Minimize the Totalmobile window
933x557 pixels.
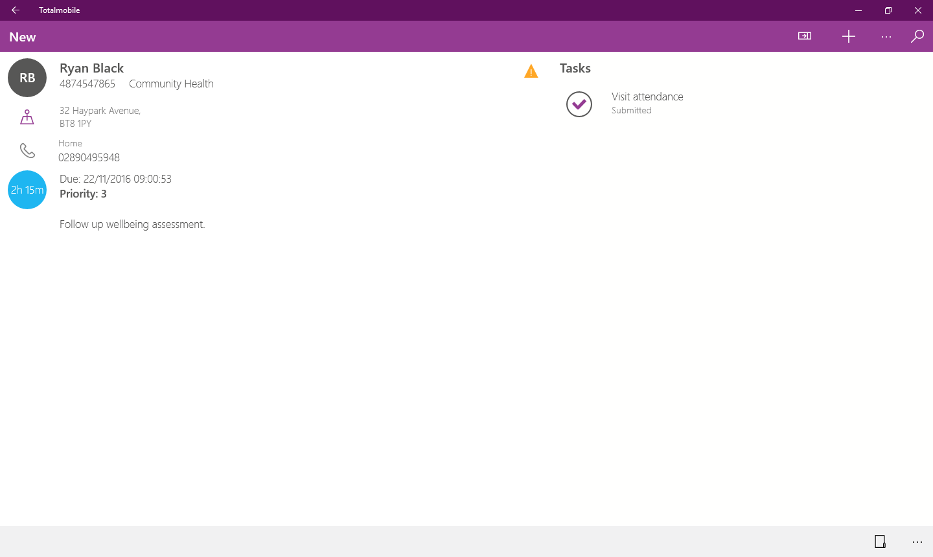858,10
